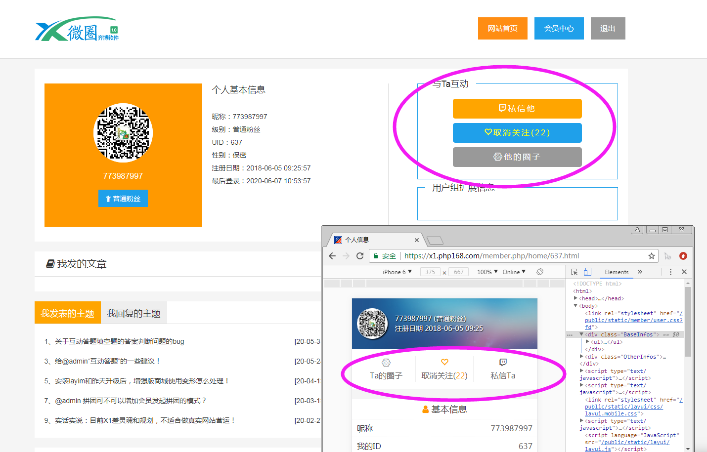Switch to the 我回复的主题 tab

point(133,313)
